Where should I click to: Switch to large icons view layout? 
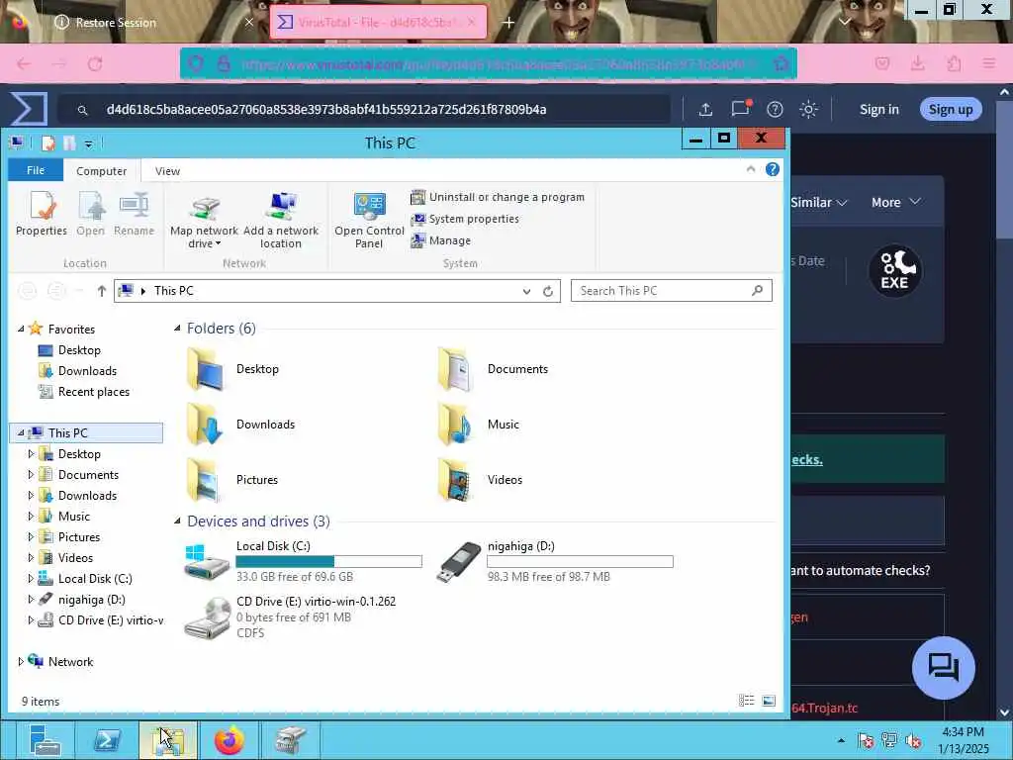768,701
